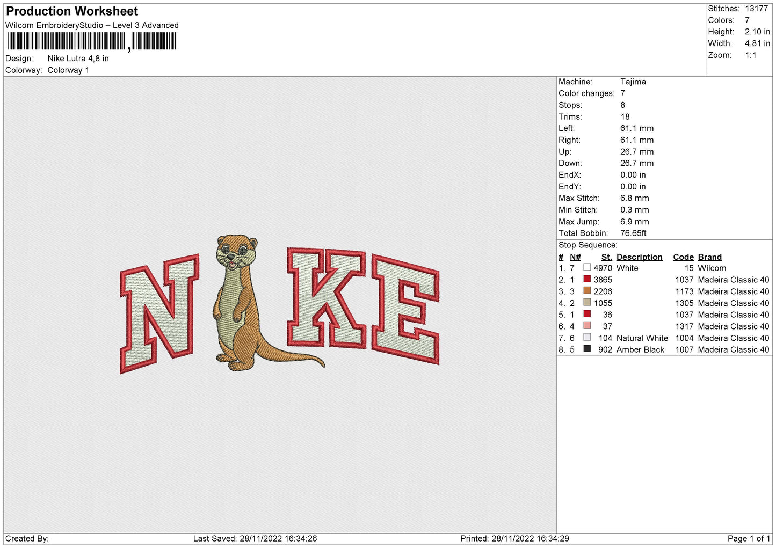
Task: Click the Max Jump value '6.9 mm'
Action: click(x=635, y=222)
